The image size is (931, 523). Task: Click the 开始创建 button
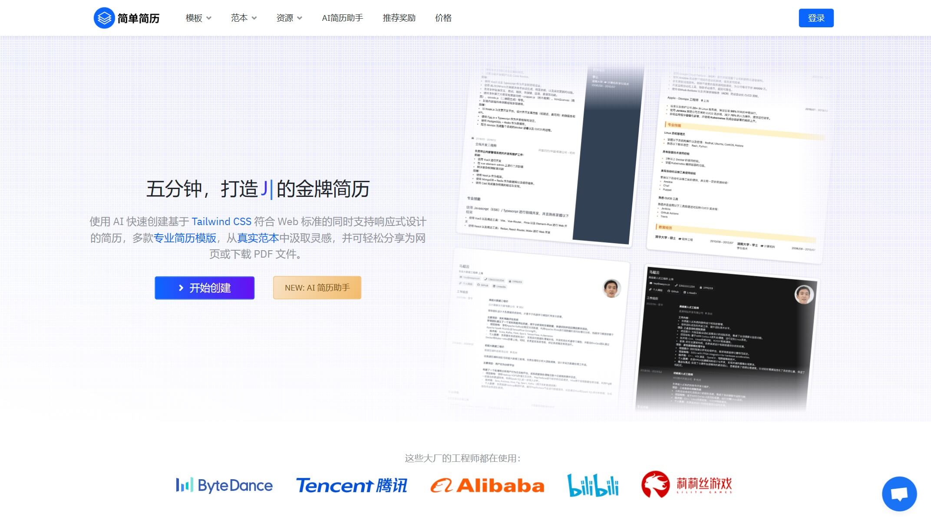click(205, 288)
